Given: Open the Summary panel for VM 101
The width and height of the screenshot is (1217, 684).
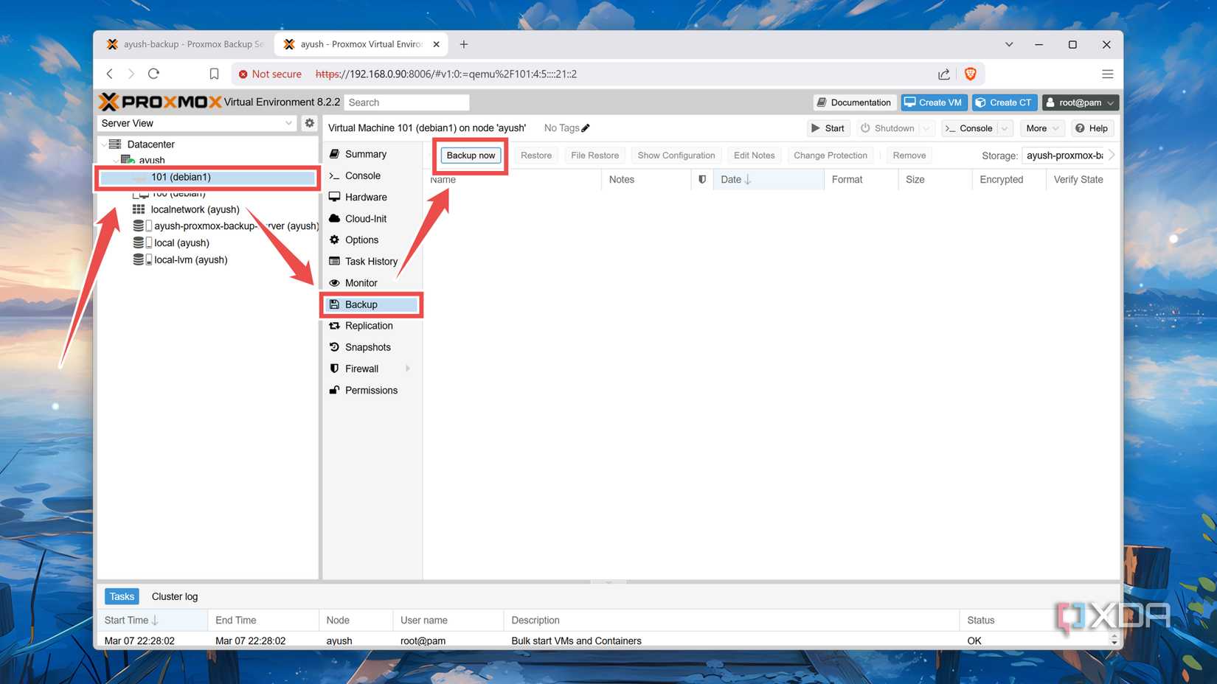Looking at the screenshot, I should 364,154.
